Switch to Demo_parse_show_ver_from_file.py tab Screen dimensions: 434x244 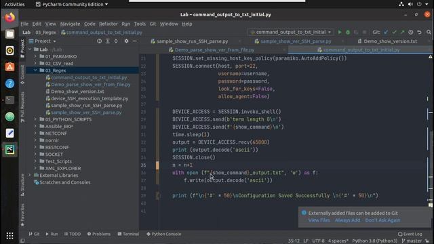pyautogui.click(x=214, y=49)
